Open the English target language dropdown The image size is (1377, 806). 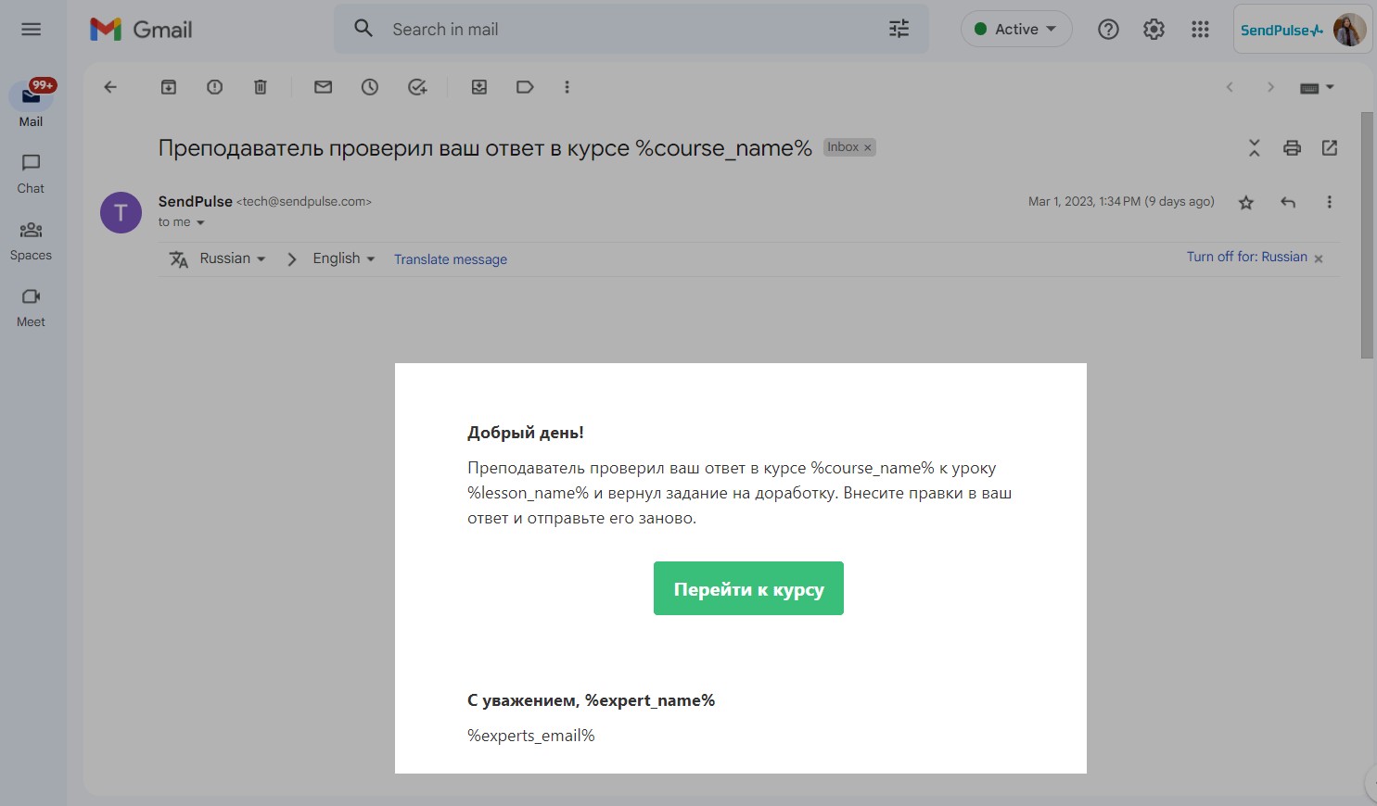tap(344, 258)
